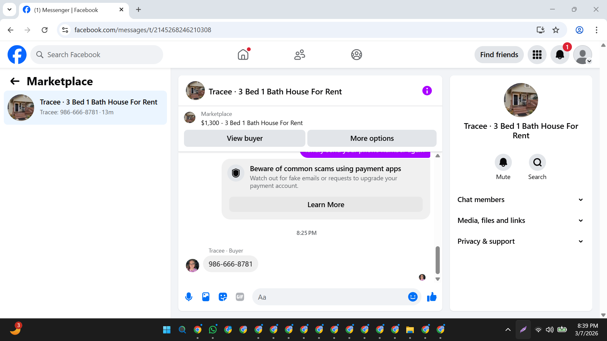Reload the page

click(45, 30)
